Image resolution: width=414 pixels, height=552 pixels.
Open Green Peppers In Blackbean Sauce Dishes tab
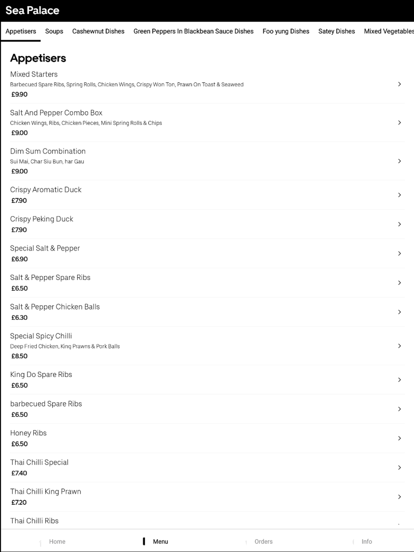tap(193, 31)
